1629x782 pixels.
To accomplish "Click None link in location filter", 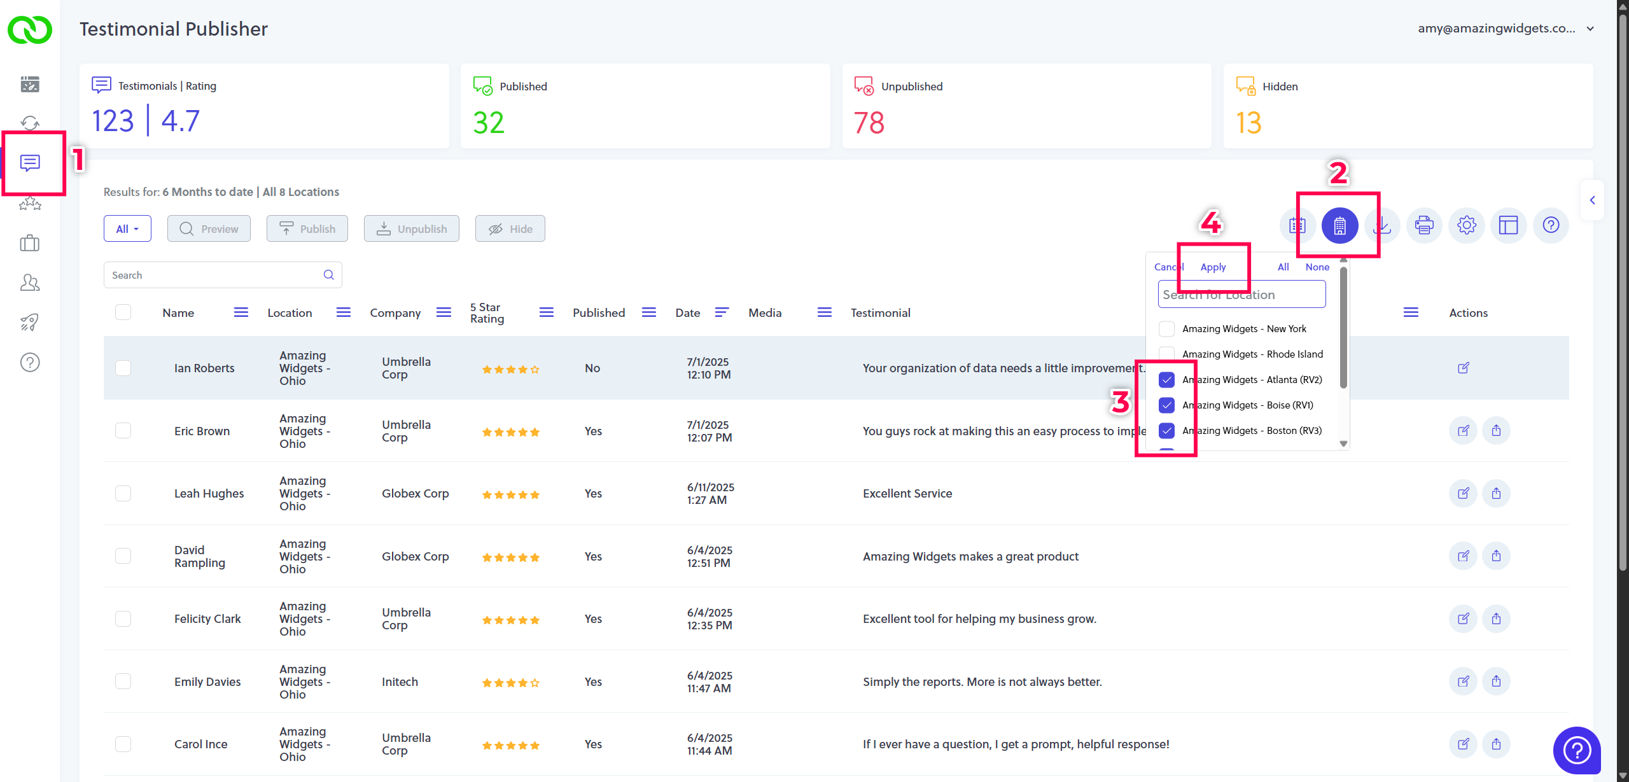I will (1317, 267).
